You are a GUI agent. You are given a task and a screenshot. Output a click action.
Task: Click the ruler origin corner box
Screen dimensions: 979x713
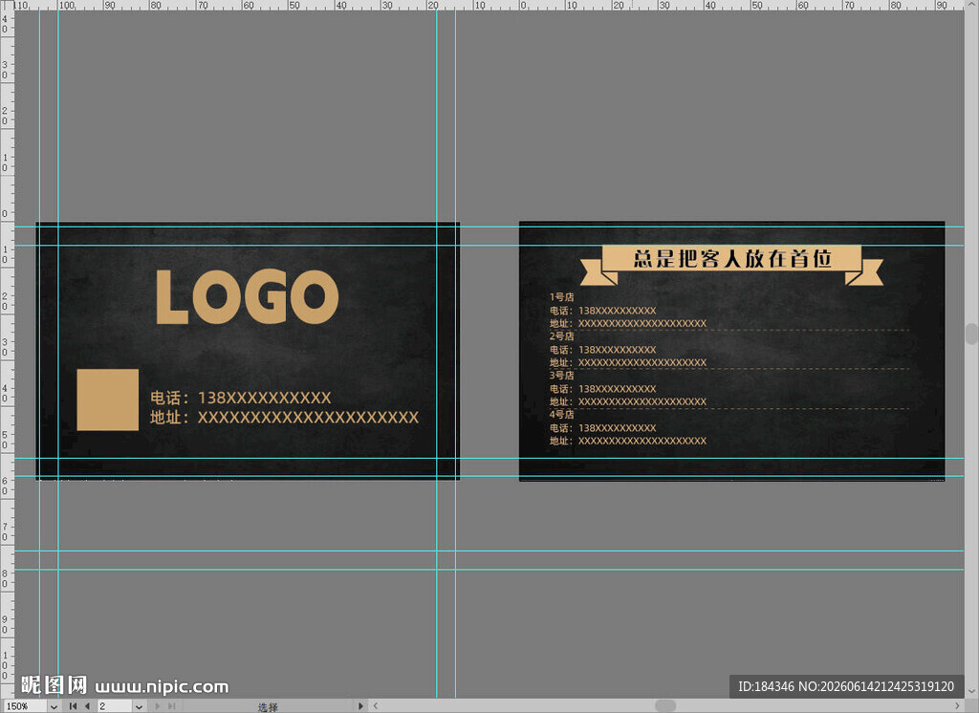[x=7, y=5]
